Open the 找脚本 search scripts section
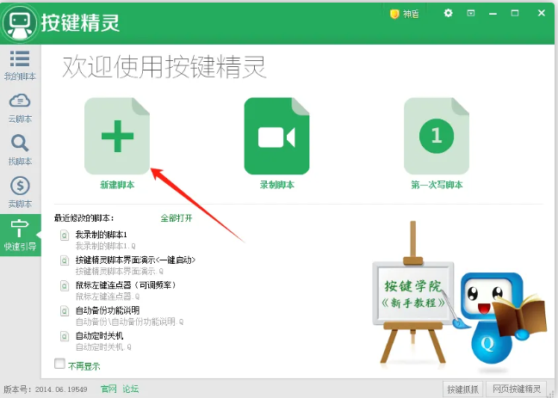This screenshot has height=398, width=558. (20, 150)
